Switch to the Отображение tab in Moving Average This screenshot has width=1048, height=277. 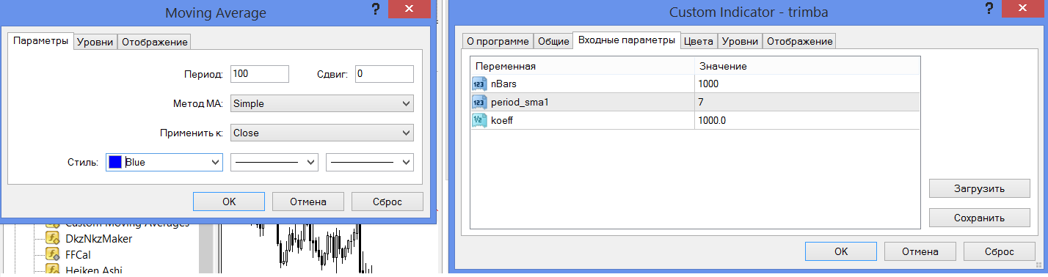tap(155, 43)
